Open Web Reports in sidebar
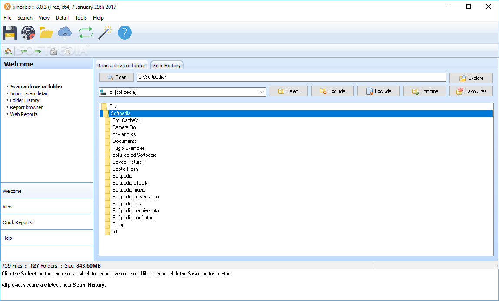499x301 pixels. click(x=23, y=114)
